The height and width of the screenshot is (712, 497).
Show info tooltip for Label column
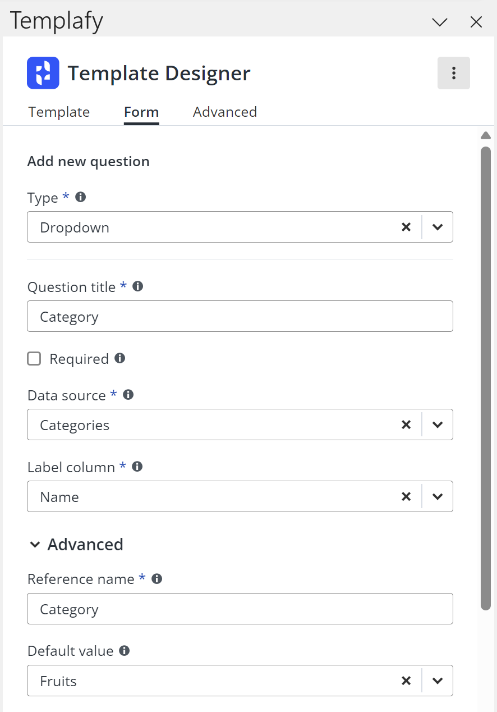137,467
